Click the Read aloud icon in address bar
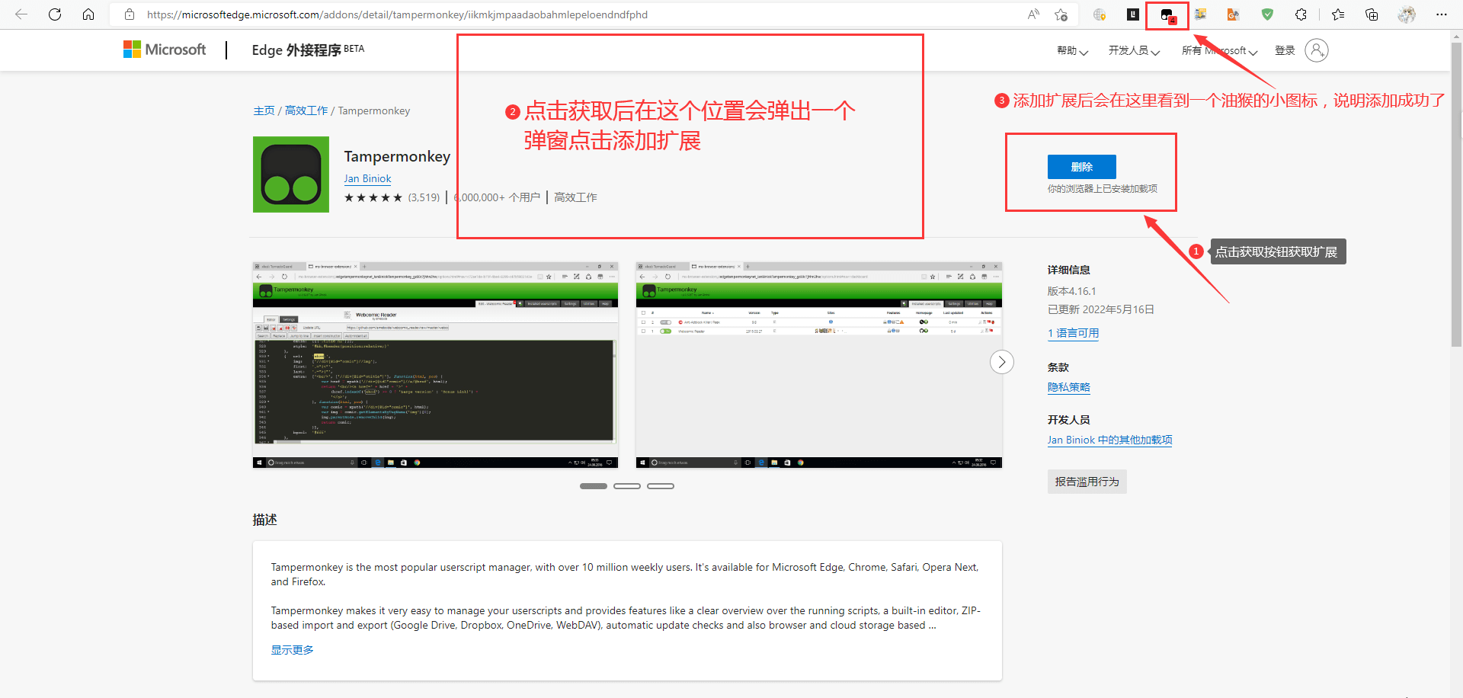1463x698 pixels. (x=1033, y=14)
